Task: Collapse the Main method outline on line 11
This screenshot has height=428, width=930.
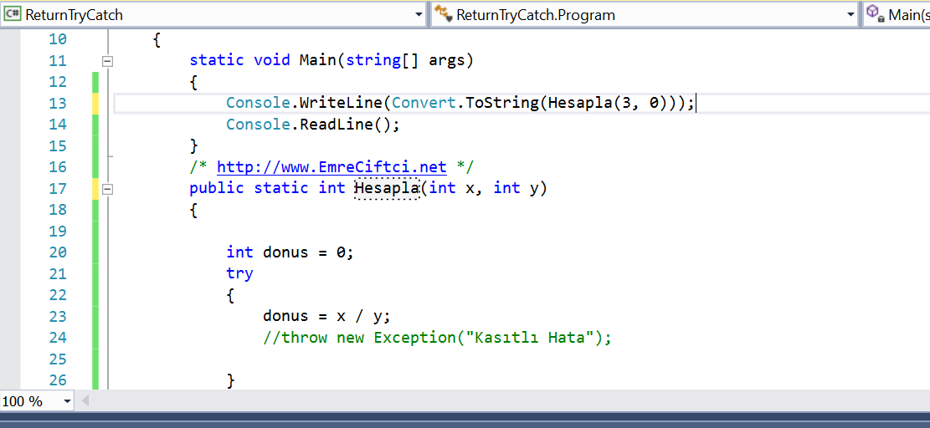Action: coord(107,60)
